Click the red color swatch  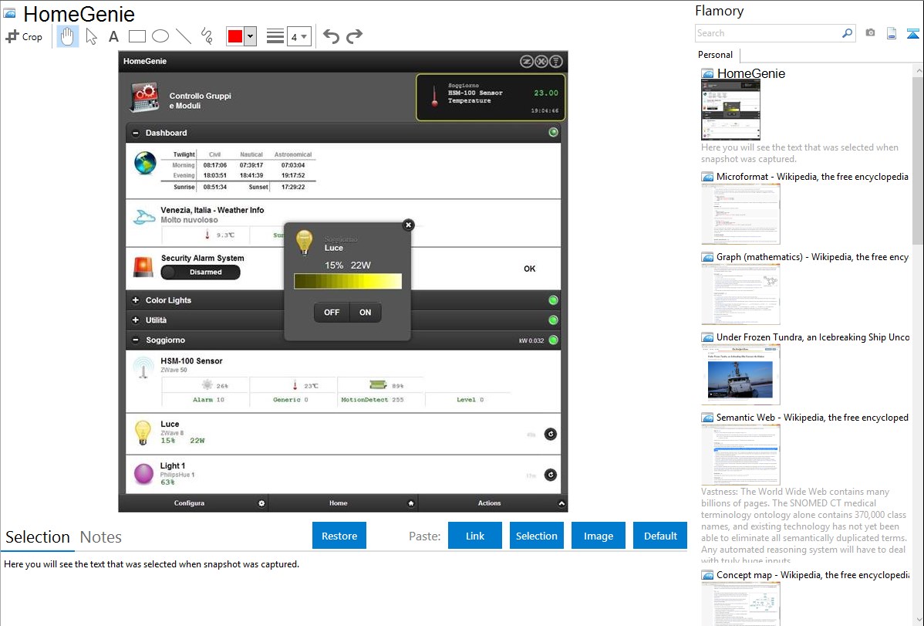pyautogui.click(x=235, y=36)
